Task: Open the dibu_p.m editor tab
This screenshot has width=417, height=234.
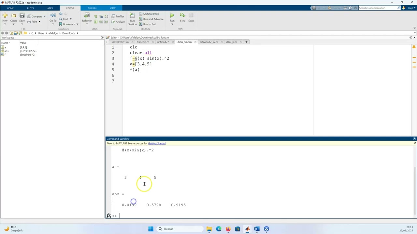Action: [231, 42]
